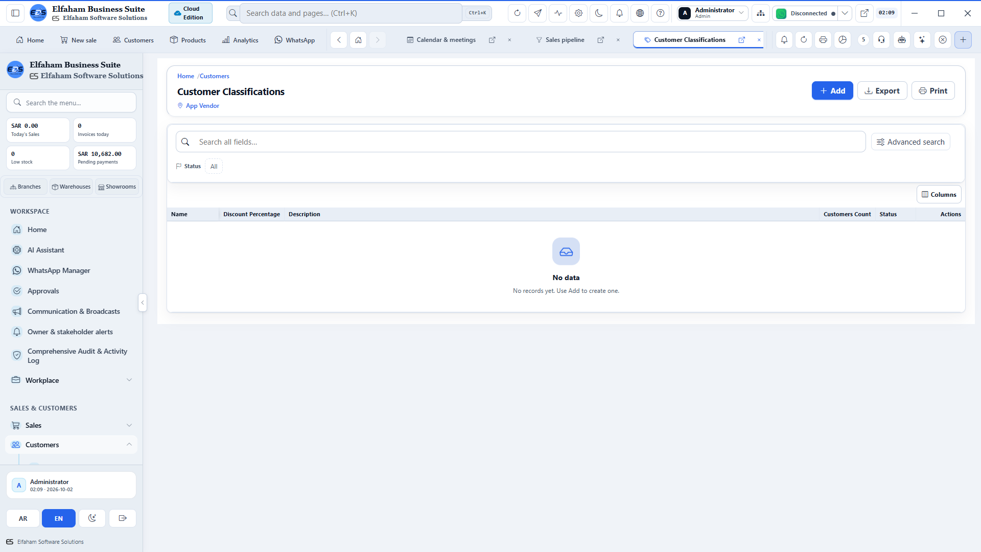Viewport: 981px width, 552px height.
Task: Click the Print button
Action: [x=933, y=91]
